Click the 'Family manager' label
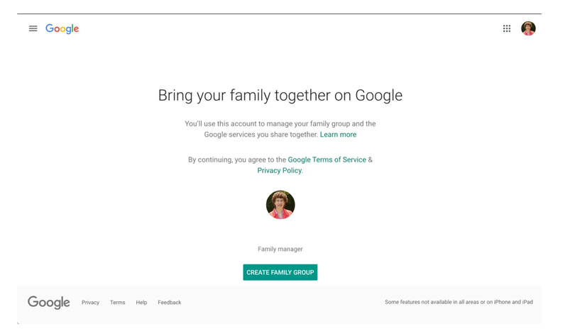Screen dimensions: 575x331 (280, 249)
